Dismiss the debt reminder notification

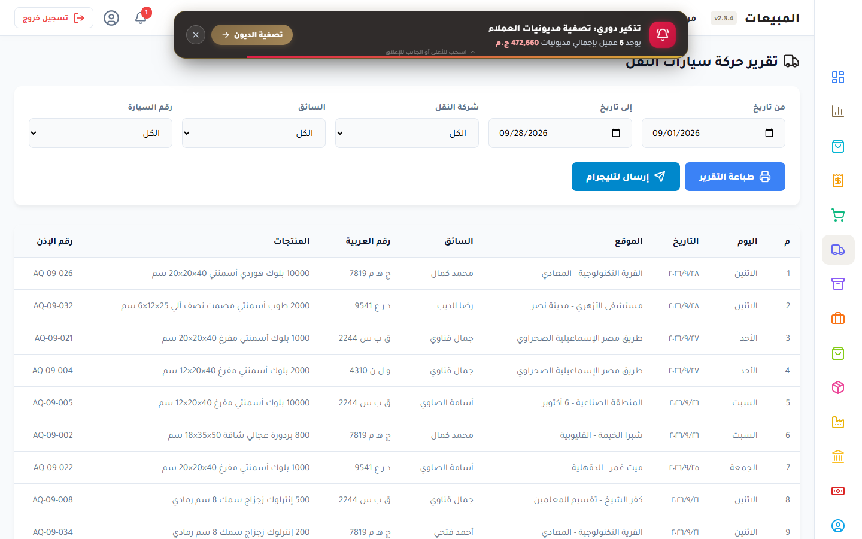pyautogui.click(x=196, y=35)
